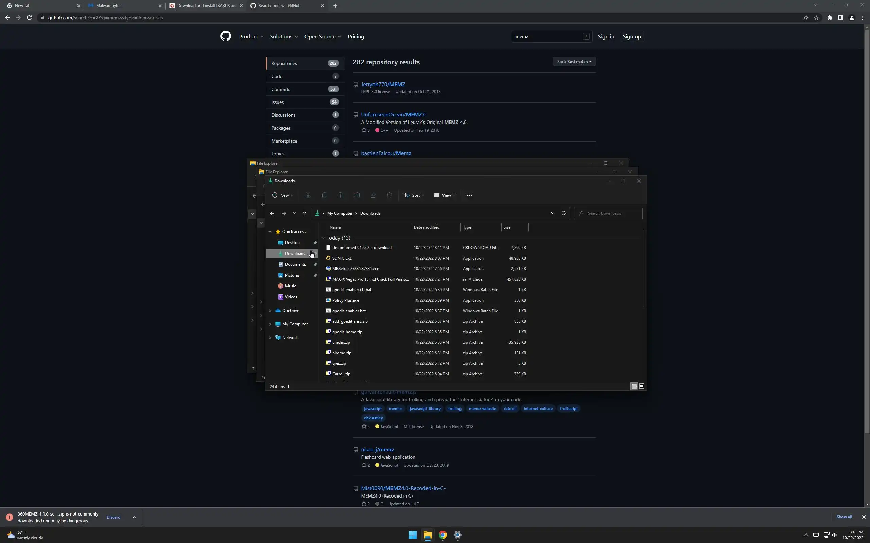The height and width of the screenshot is (543, 870).
Task: Switch to details view icon in status bar
Action: 634,387
